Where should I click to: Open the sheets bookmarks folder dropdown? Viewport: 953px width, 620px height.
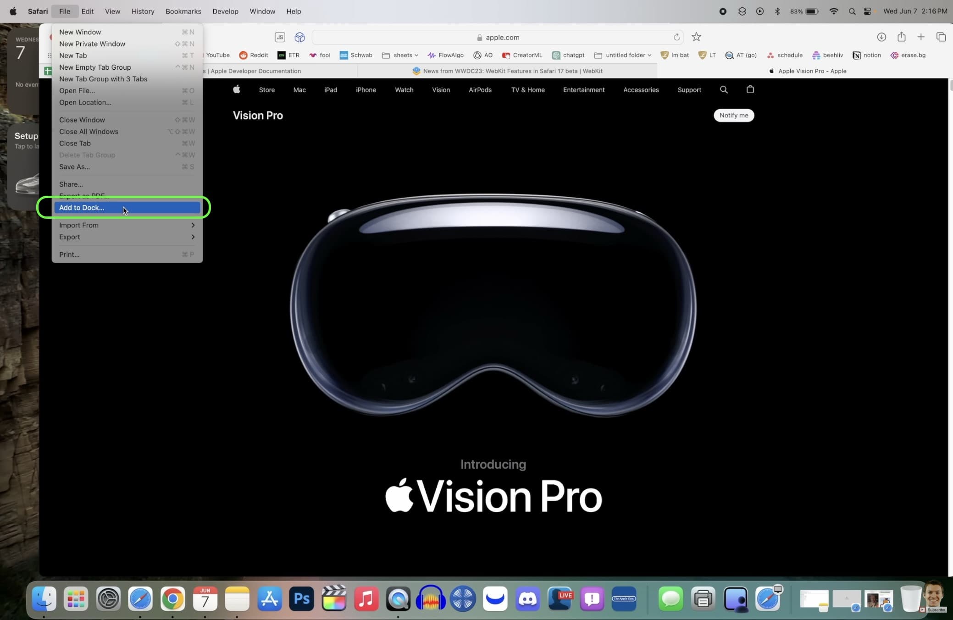pos(400,55)
